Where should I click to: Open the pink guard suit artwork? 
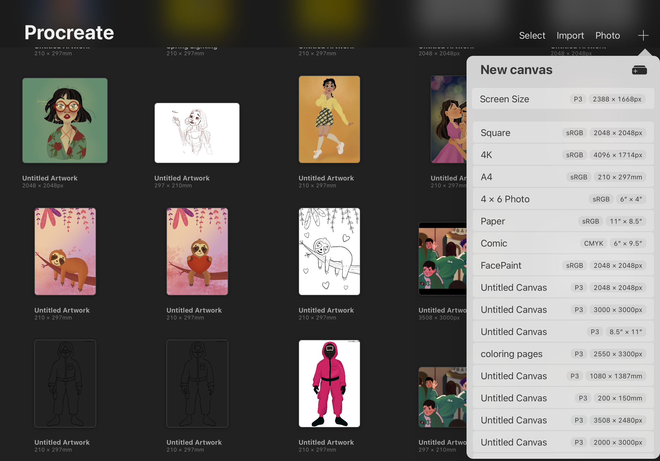point(329,384)
